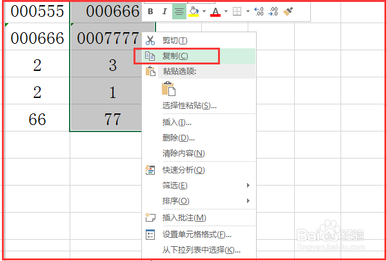
Task: Choose 清除内容(N)
Action: [x=199, y=153]
